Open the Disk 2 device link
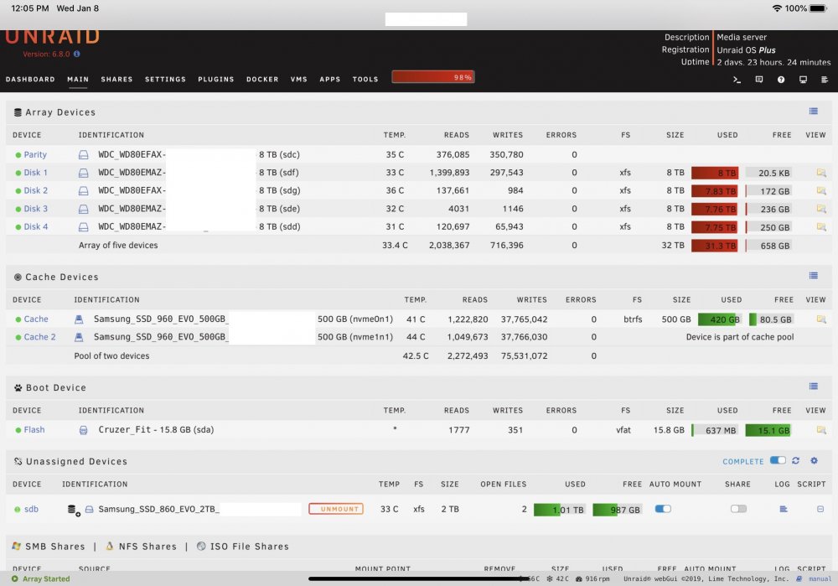The image size is (838, 586). (36, 191)
